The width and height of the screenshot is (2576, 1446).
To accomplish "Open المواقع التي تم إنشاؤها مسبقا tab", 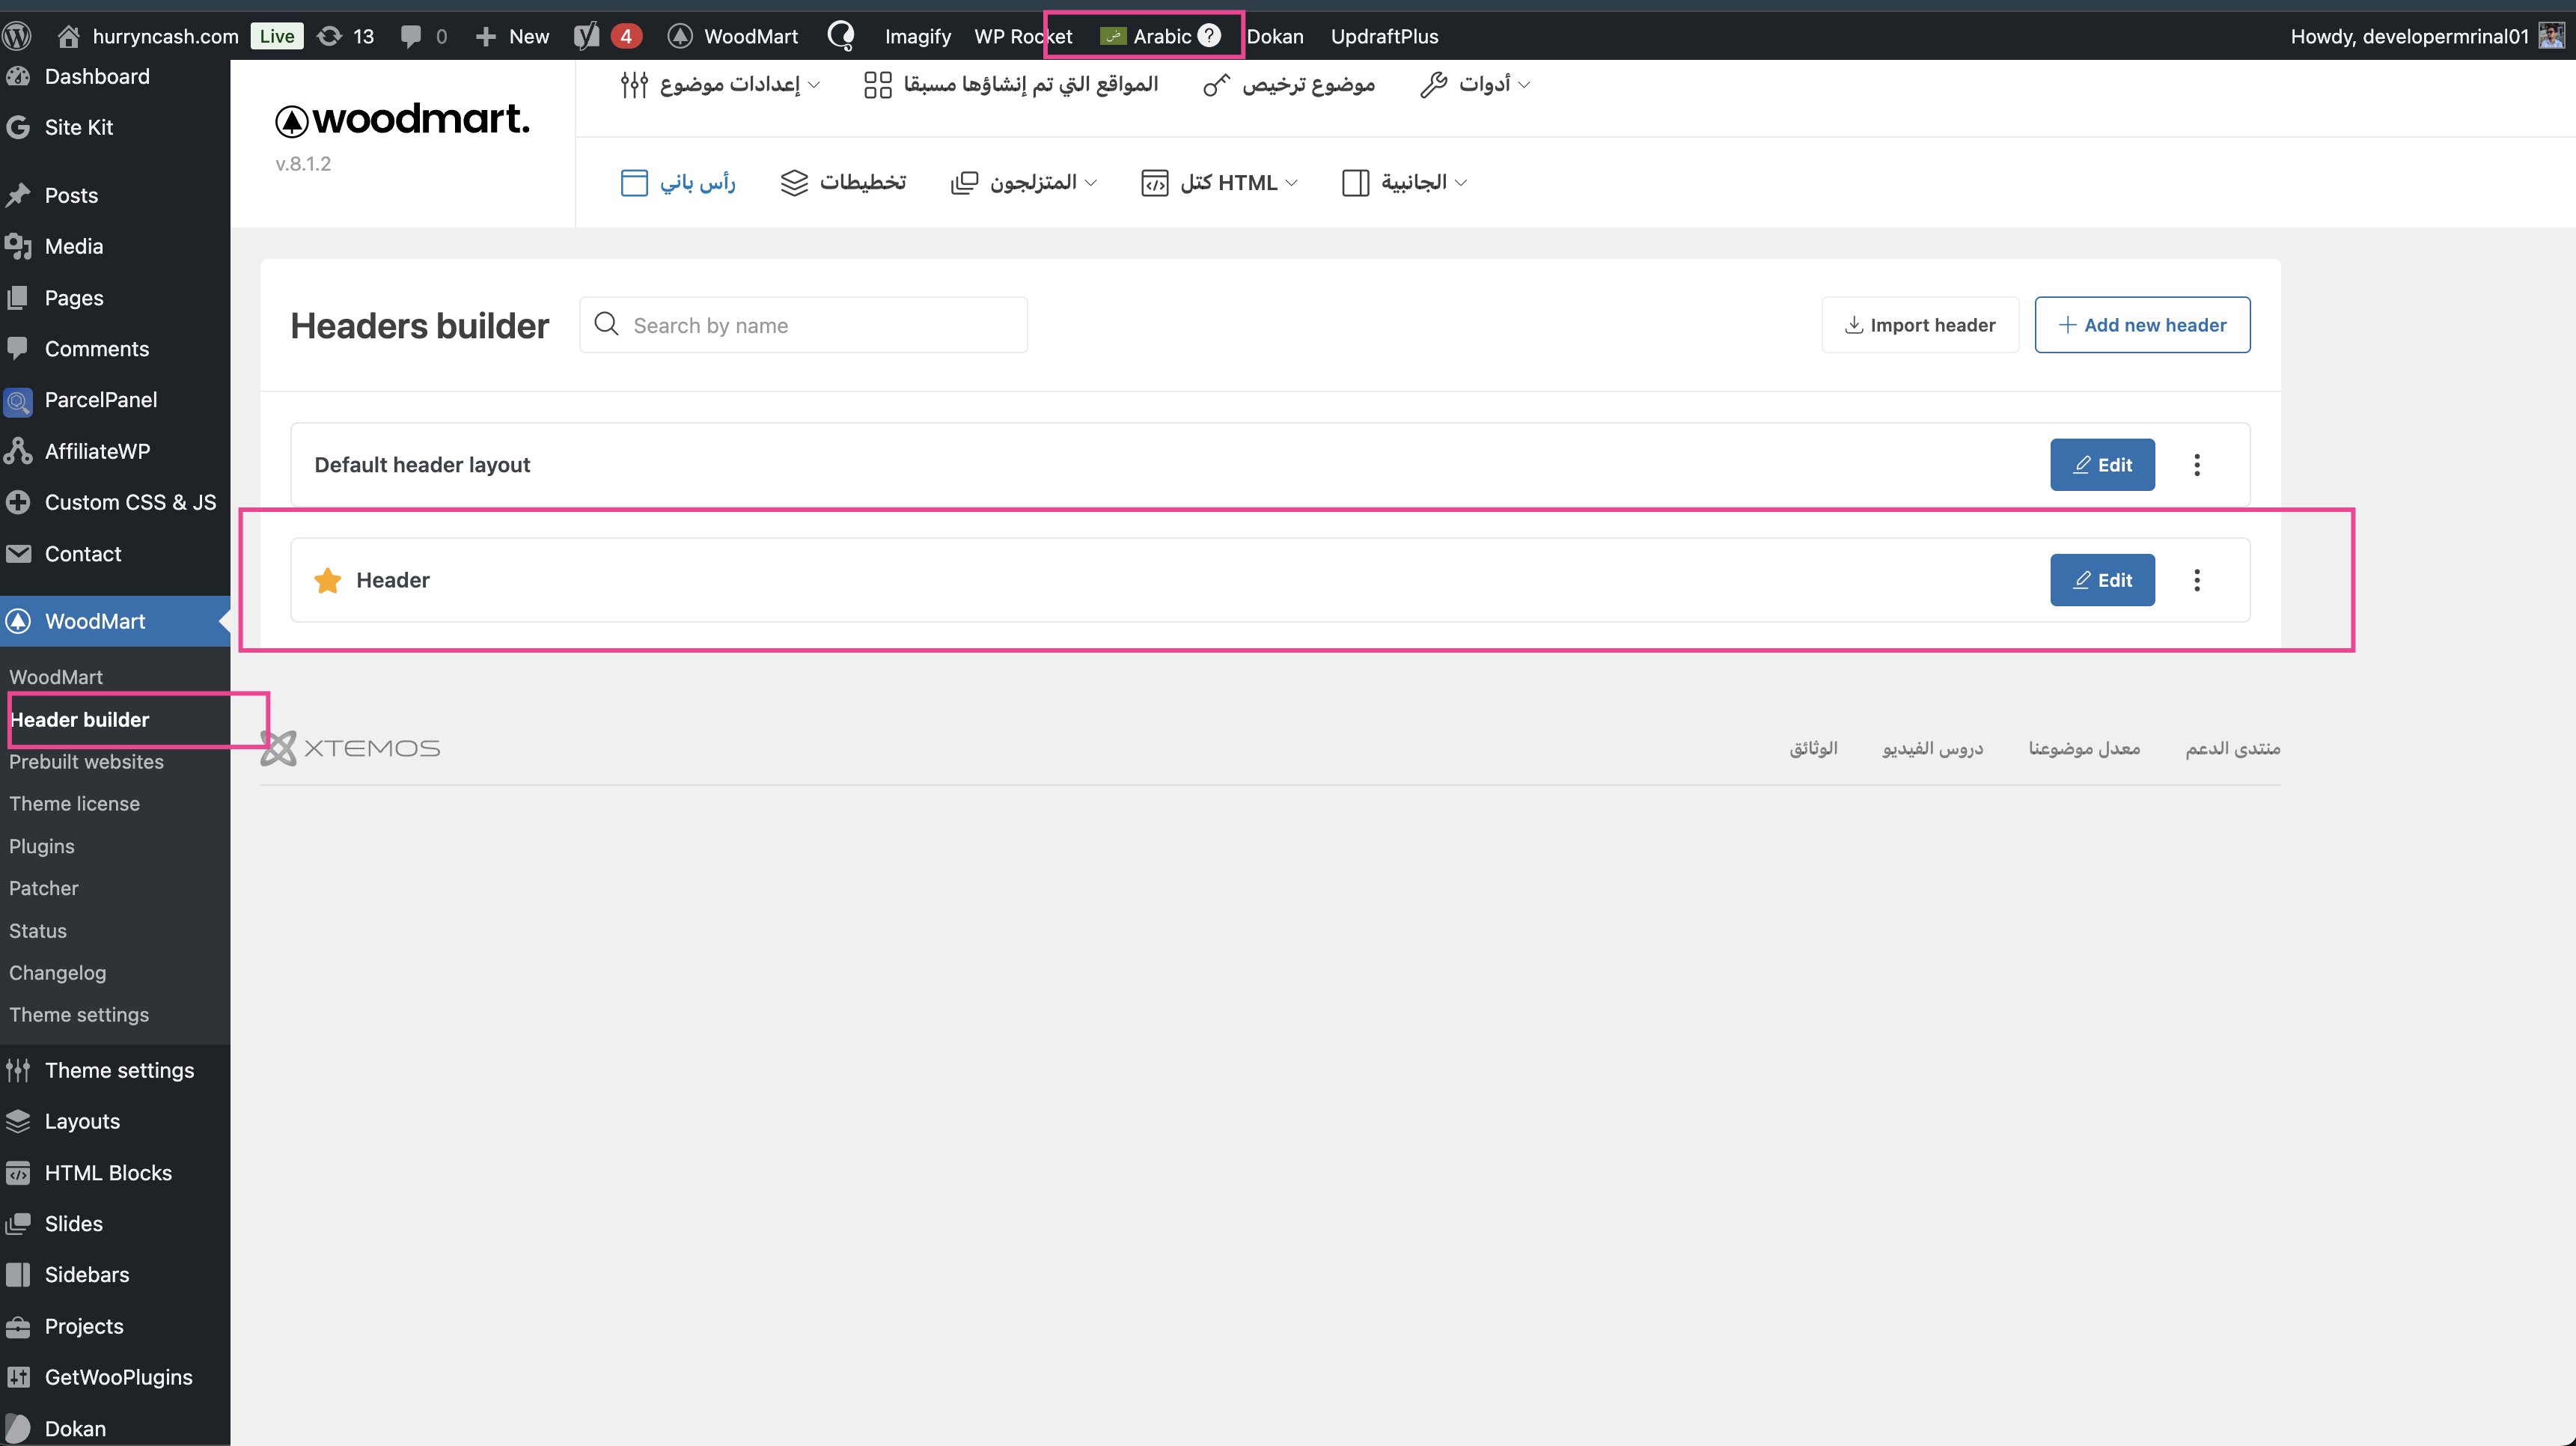I will click(1011, 84).
